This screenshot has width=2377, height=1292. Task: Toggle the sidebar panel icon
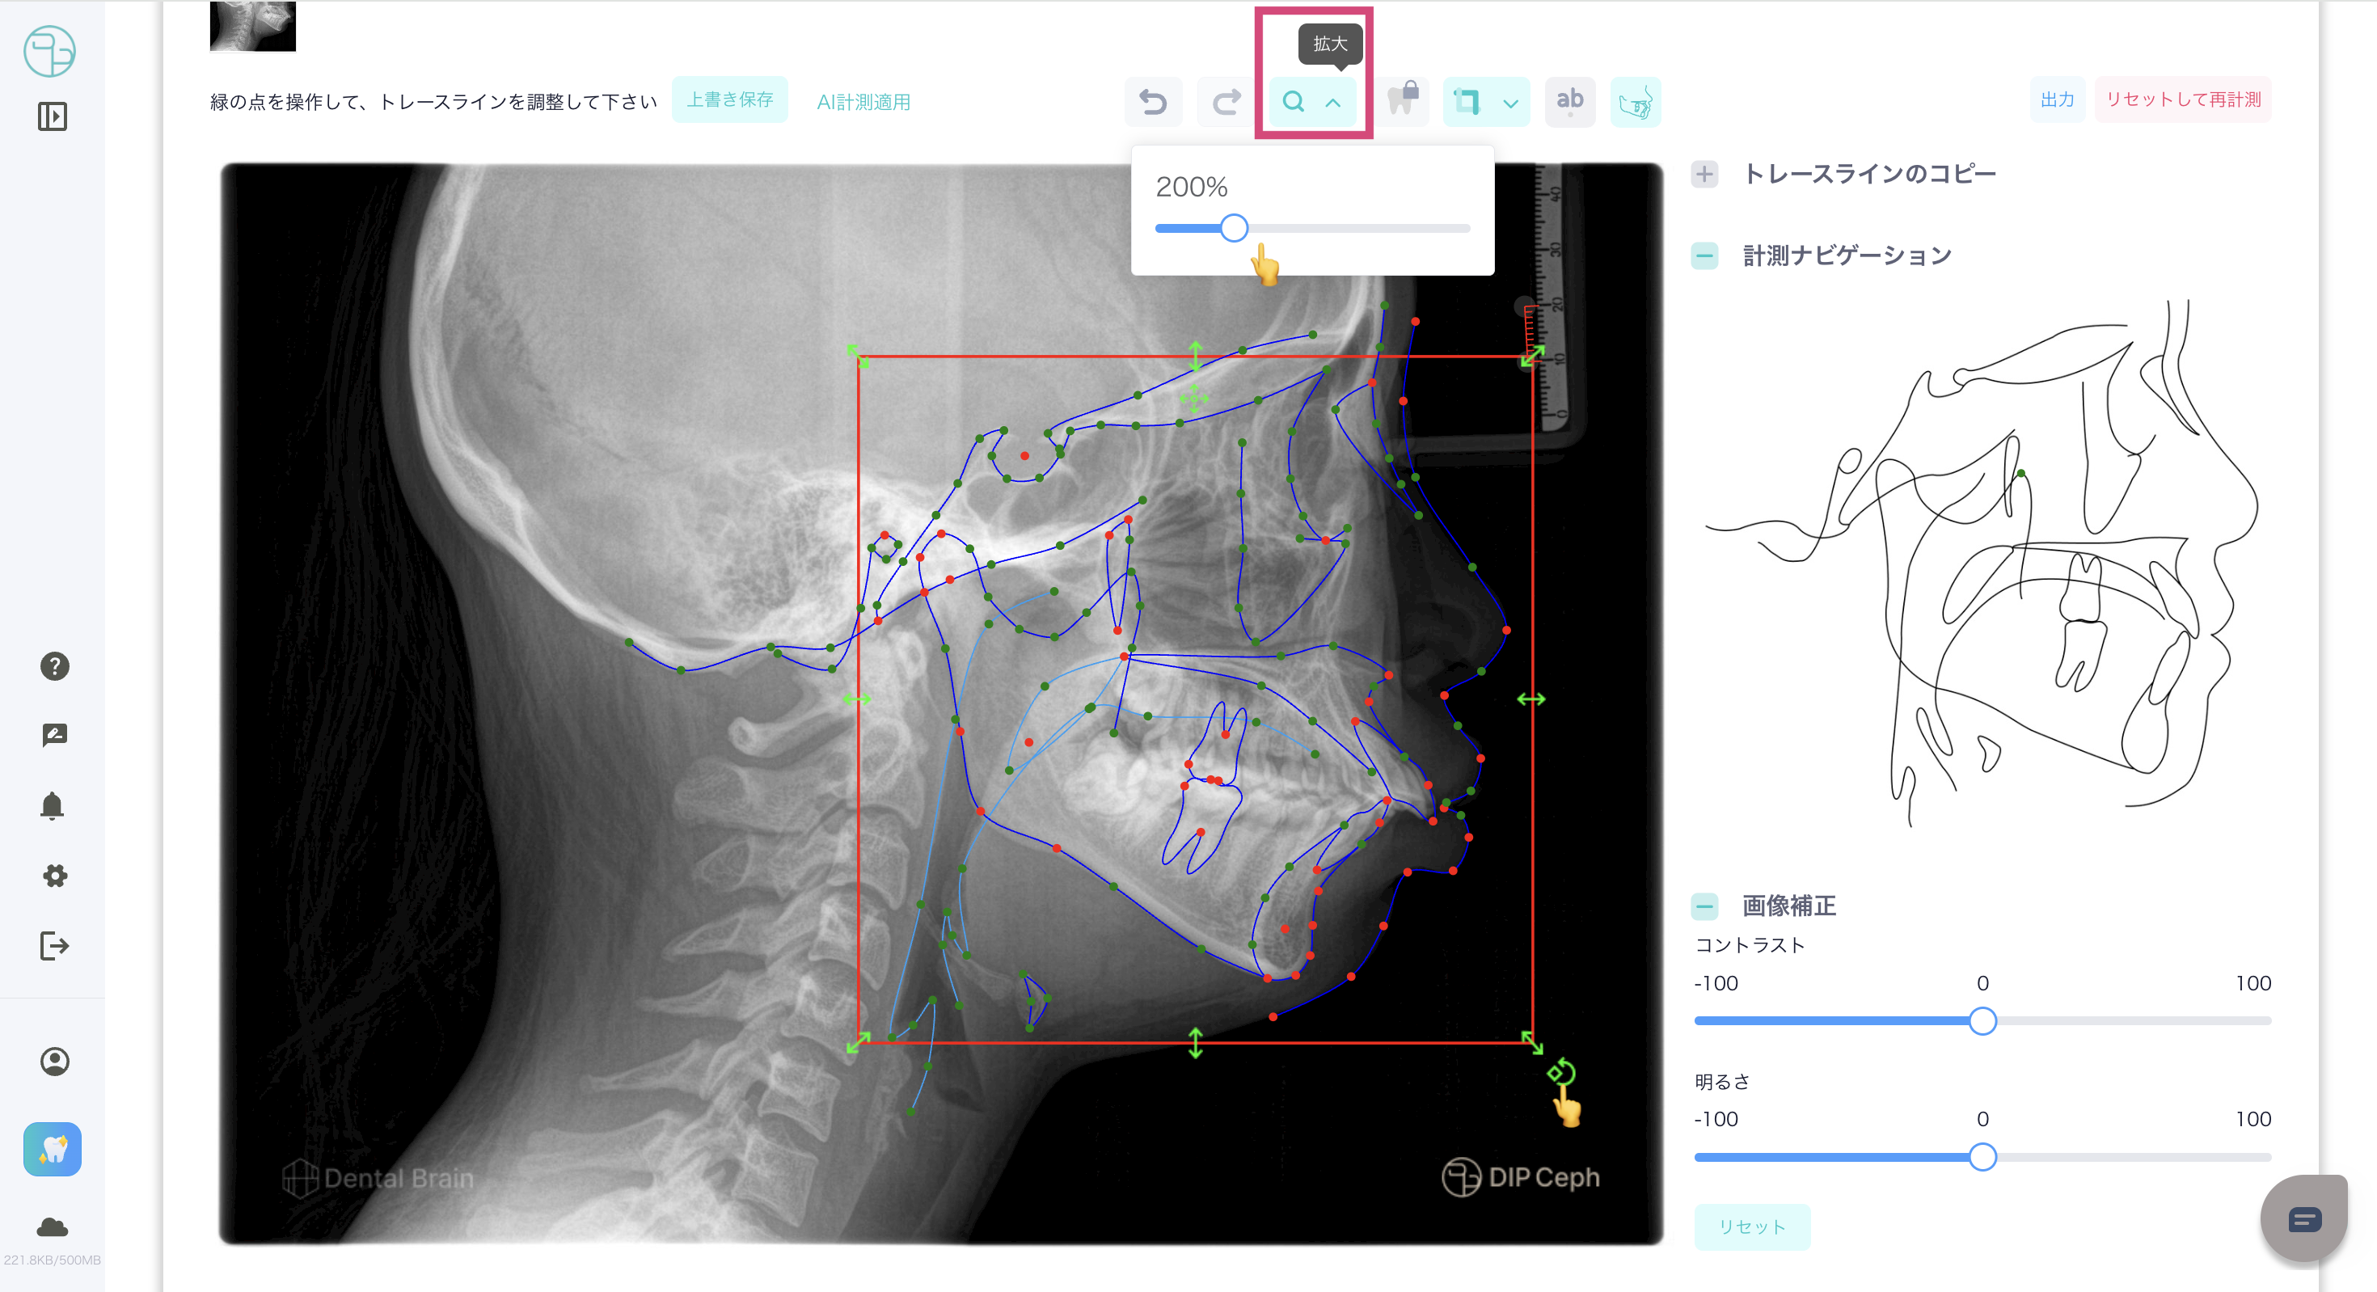(x=52, y=116)
